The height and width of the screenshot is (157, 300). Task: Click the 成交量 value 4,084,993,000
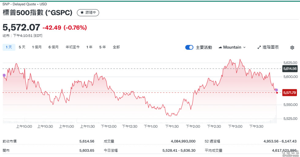click(183, 141)
